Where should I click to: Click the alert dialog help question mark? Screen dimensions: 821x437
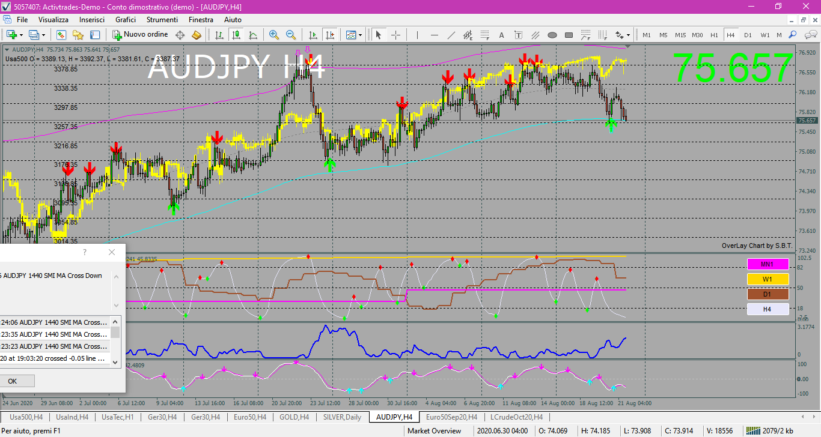click(85, 252)
